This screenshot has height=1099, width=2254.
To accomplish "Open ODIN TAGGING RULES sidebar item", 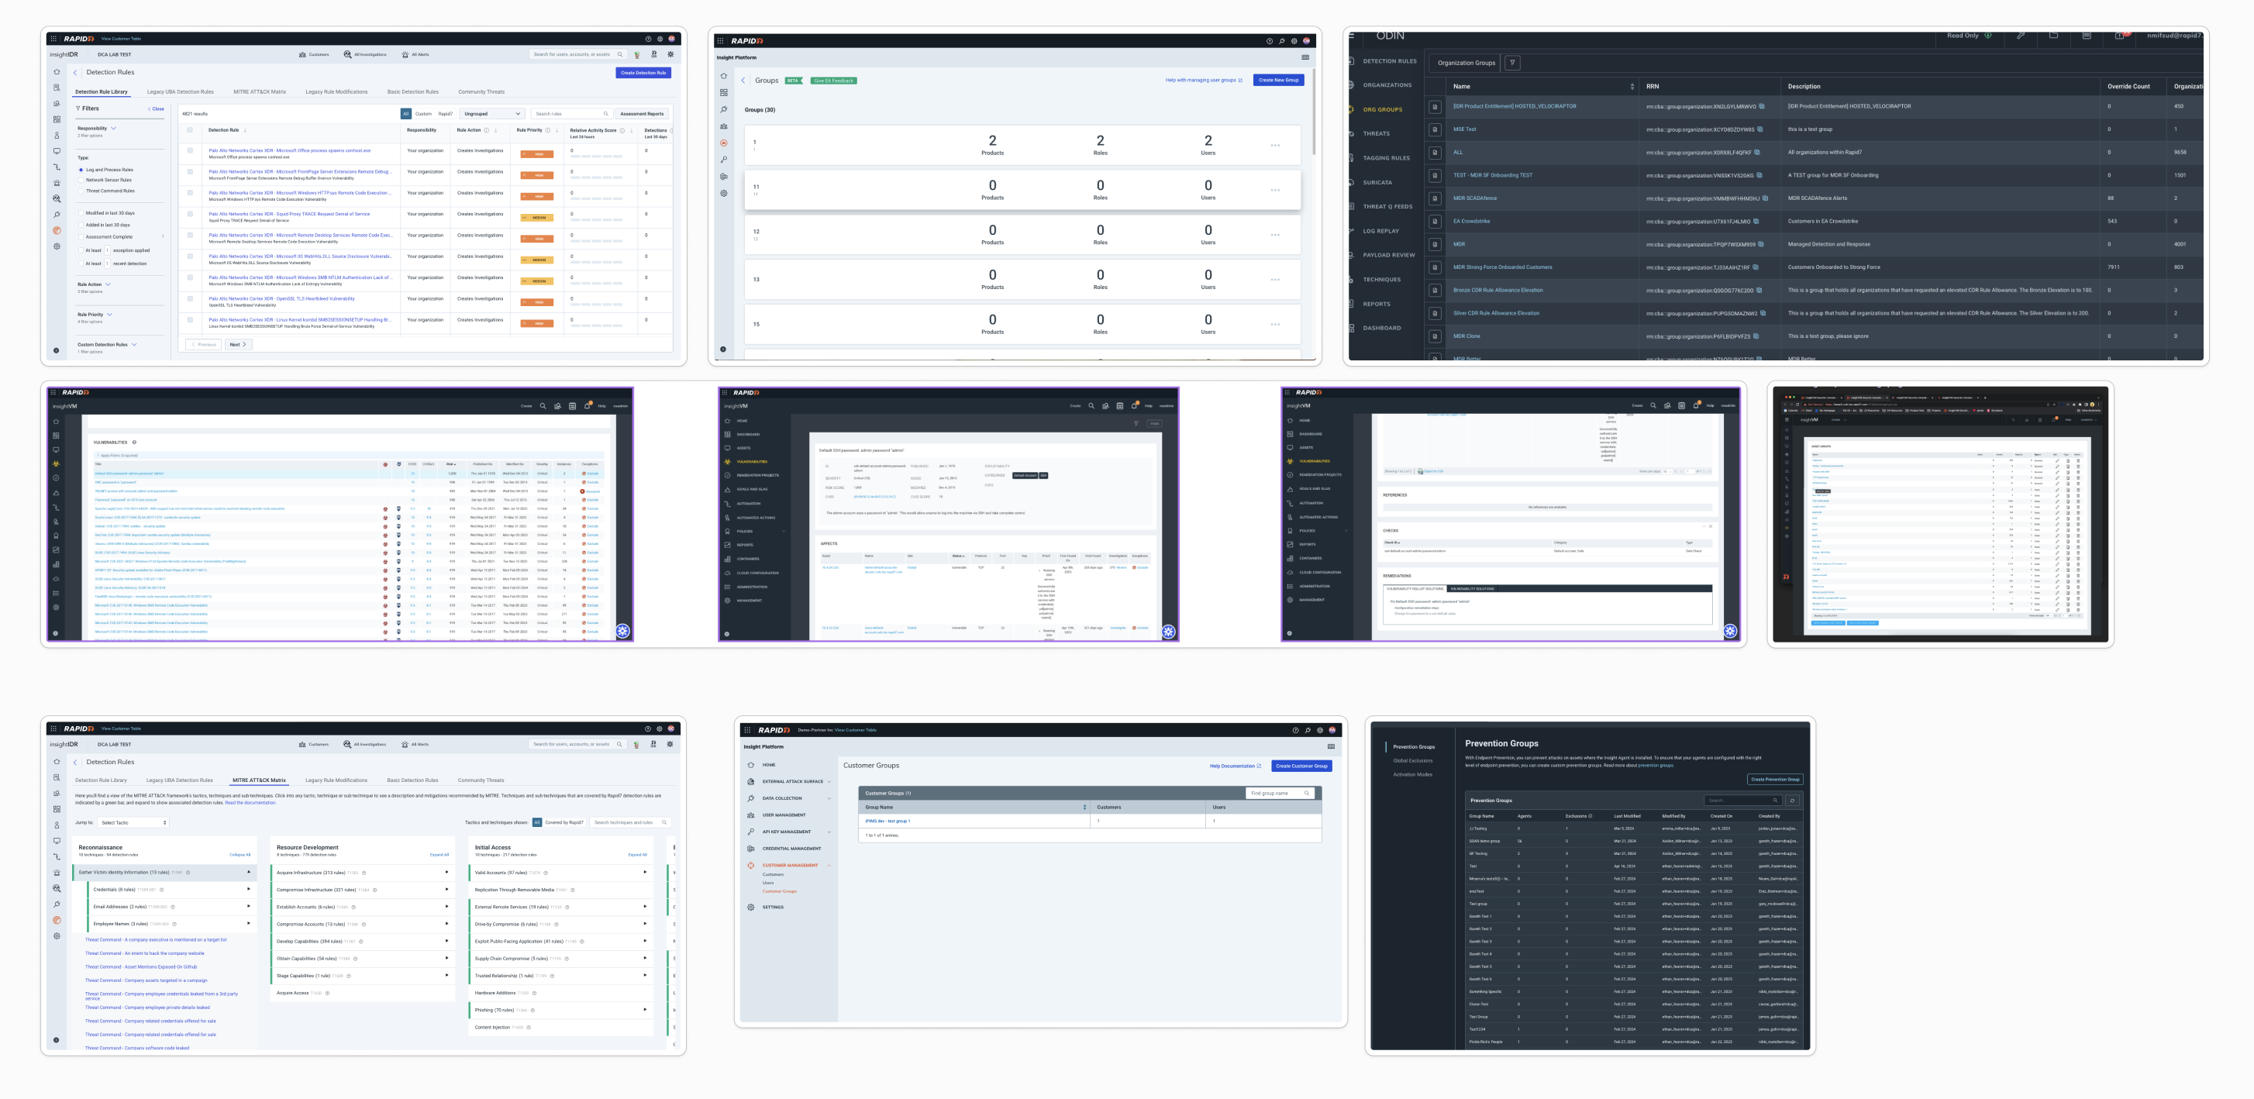I will (x=1386, y=158).
